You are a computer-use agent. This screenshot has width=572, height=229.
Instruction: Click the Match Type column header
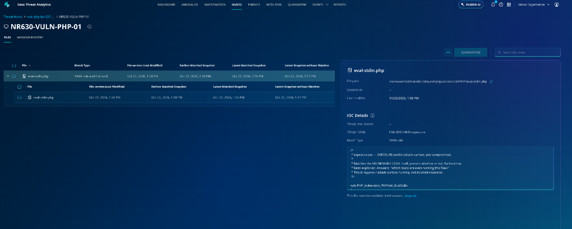coord(82,66)
